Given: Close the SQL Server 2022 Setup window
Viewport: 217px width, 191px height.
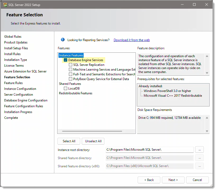Looking at the screenshot, I should (206, 4).
